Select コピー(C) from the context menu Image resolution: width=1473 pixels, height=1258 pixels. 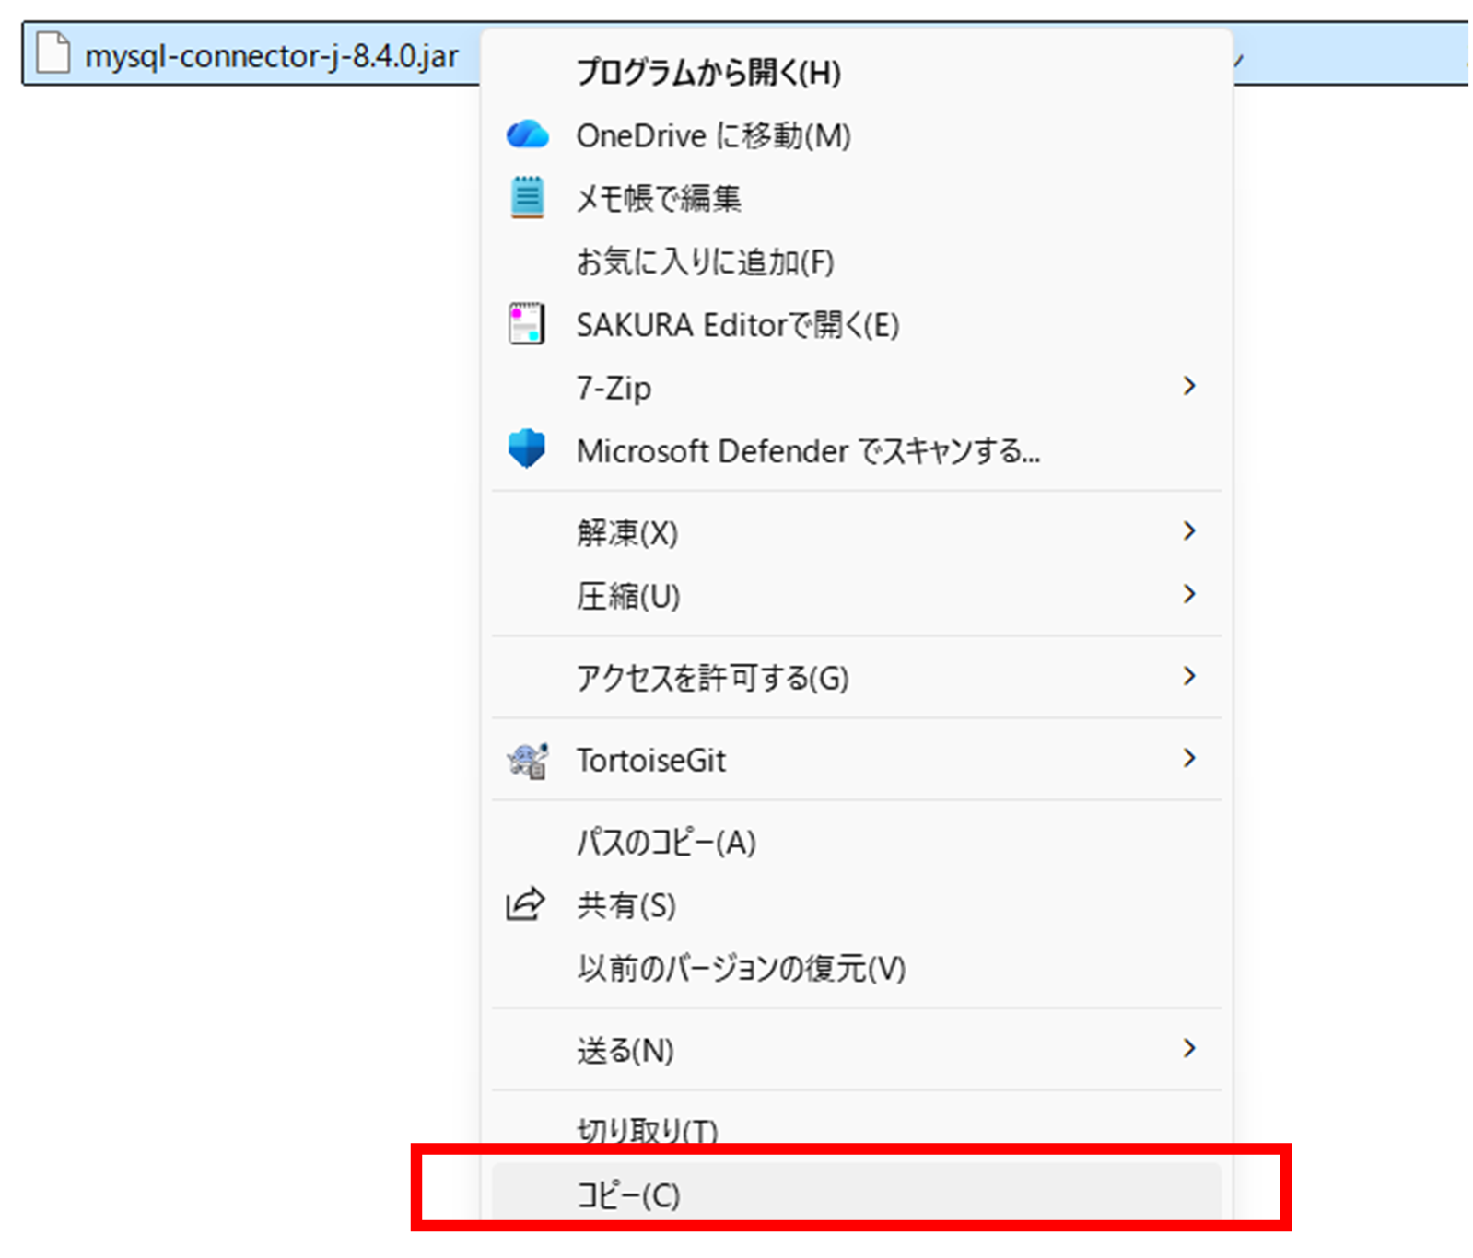pos(628,1194)
